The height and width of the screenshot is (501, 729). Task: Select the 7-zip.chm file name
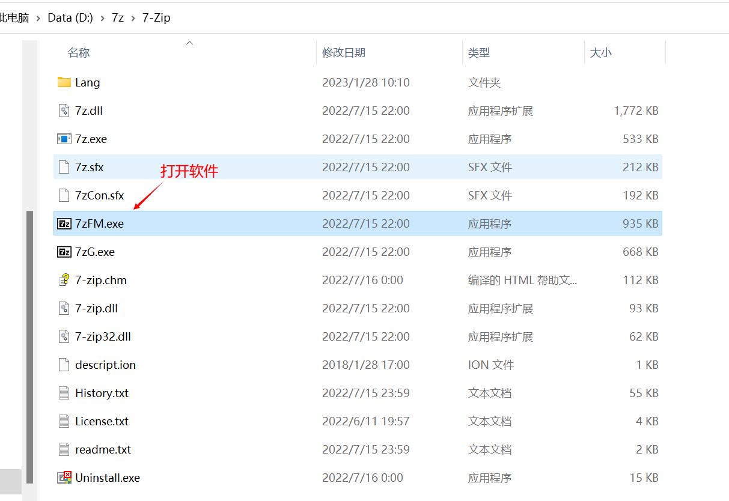pyautogui.click(x=101, y=280)
